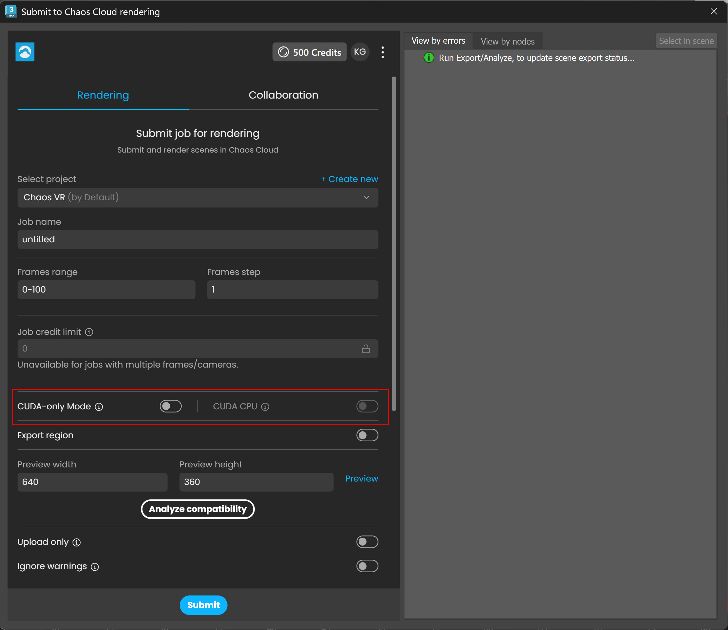728x630 pixels.
Task: Click the Frames step input field
Action: [x=293, y=290]
